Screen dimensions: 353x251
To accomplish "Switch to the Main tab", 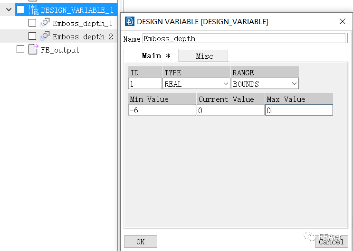I will pos(151,56).
